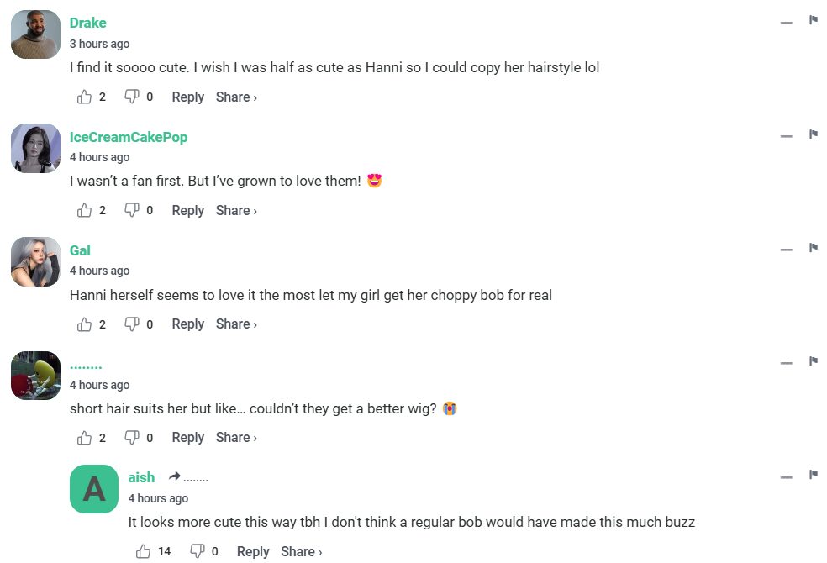Viewport: 827px width, 563px height.
Task: Expand Share options on Drake's comment
Action: coord(236,97)
